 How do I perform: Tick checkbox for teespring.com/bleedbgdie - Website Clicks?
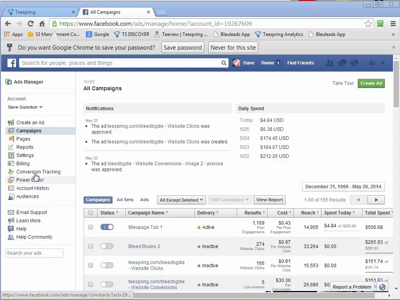[91, 265]
